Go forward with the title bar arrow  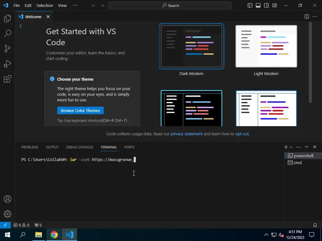(x=102, y=6)
